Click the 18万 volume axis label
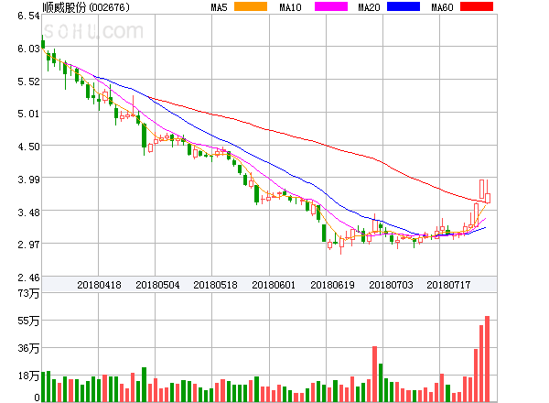549x403 pixels. click(28, 376)
